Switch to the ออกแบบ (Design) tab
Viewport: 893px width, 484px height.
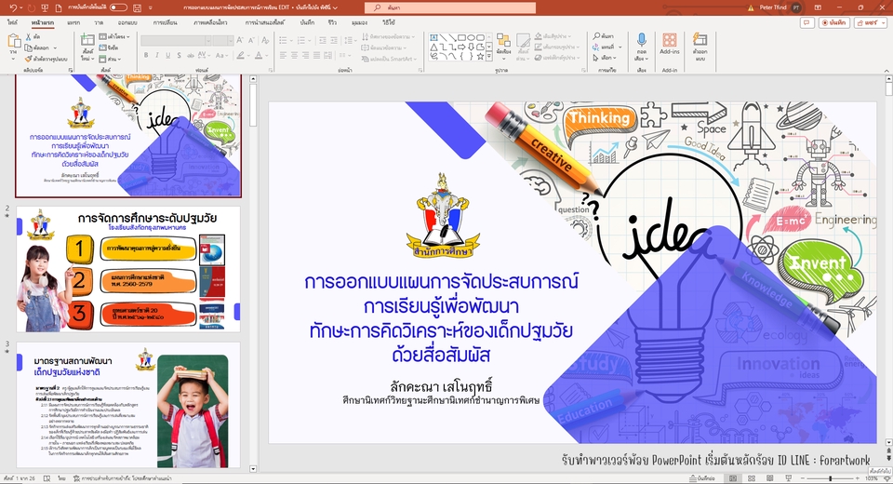pyautogui.click(x=127, y=22)
